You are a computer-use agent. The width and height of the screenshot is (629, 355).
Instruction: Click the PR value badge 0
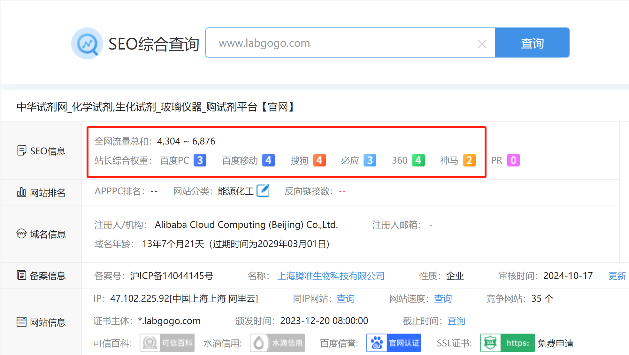click(513, 160)
